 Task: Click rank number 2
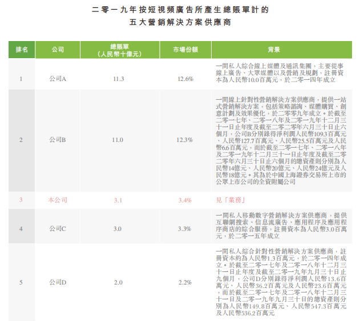tap(21, 140)
